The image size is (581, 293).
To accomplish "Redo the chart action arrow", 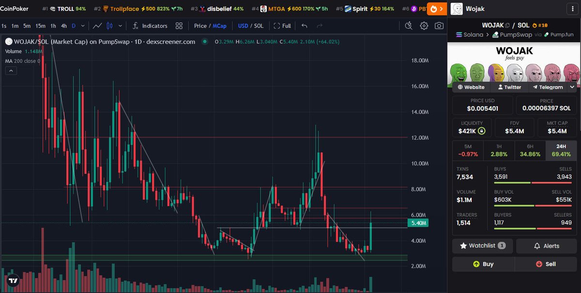I will (x=320, y=26).
